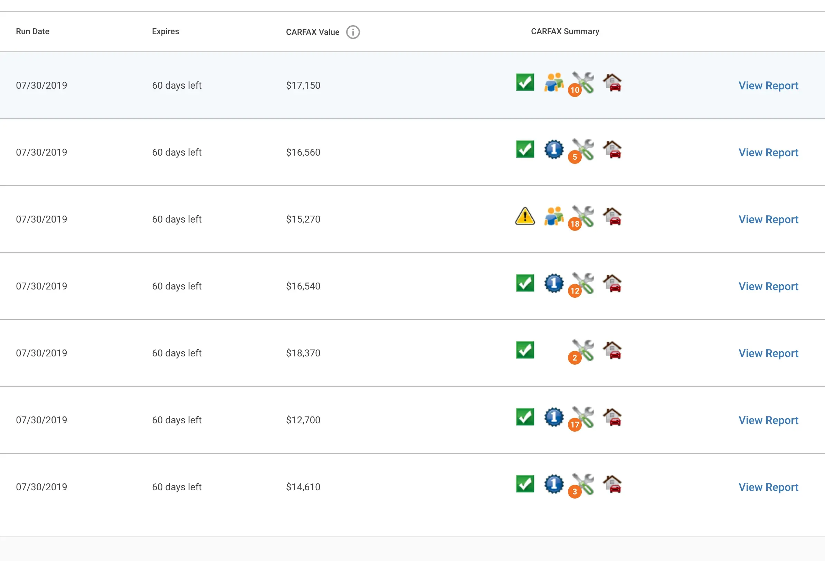Click the Run Date column header

click(33, 31)
